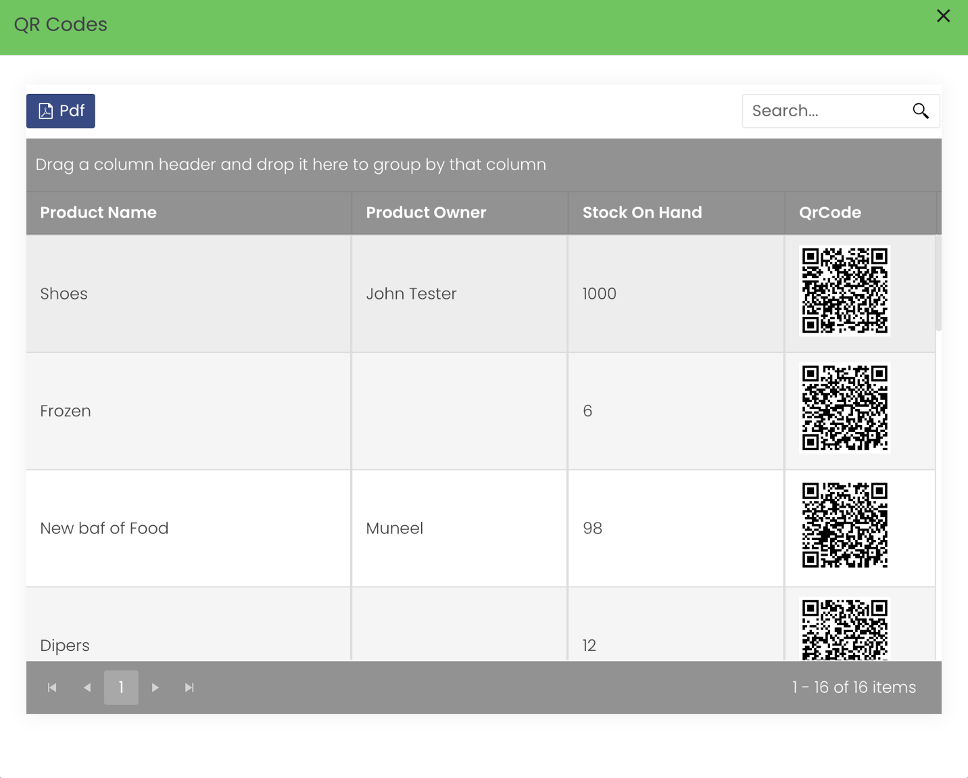
Task: Select the Stock On Hand column header
Action: pos(642,212)
